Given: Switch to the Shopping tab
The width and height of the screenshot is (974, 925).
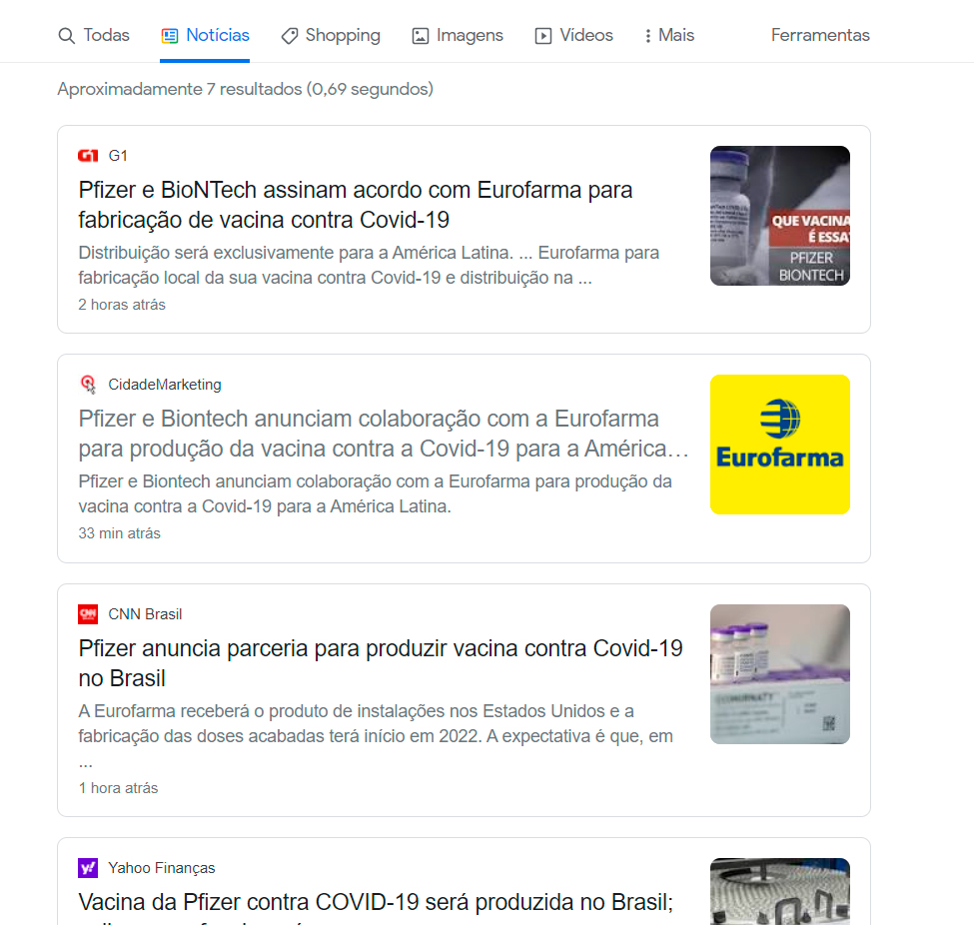Looking at the screenshot, I should (x=331, y=35).
